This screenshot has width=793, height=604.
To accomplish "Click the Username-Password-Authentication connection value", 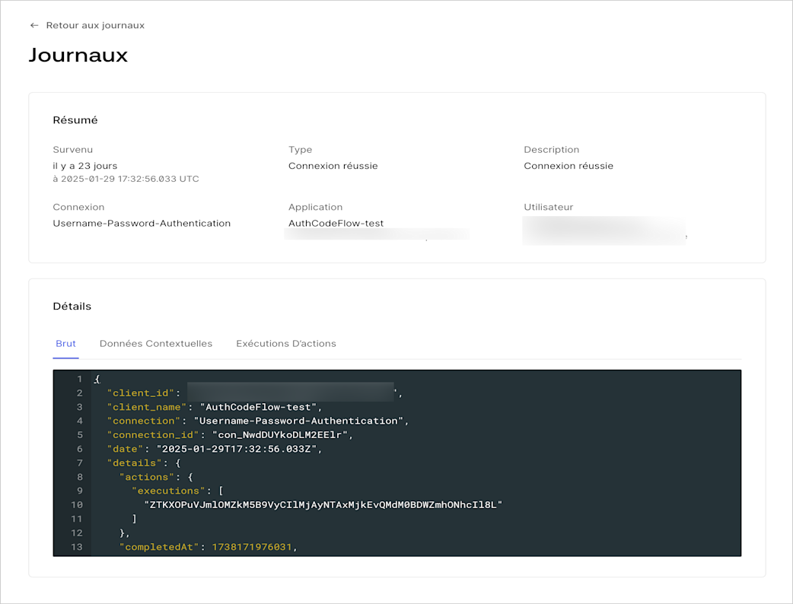I will point(142,224).
